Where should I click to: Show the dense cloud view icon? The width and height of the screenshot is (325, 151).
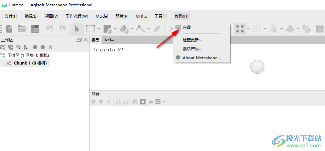click(x=257, y=29)
